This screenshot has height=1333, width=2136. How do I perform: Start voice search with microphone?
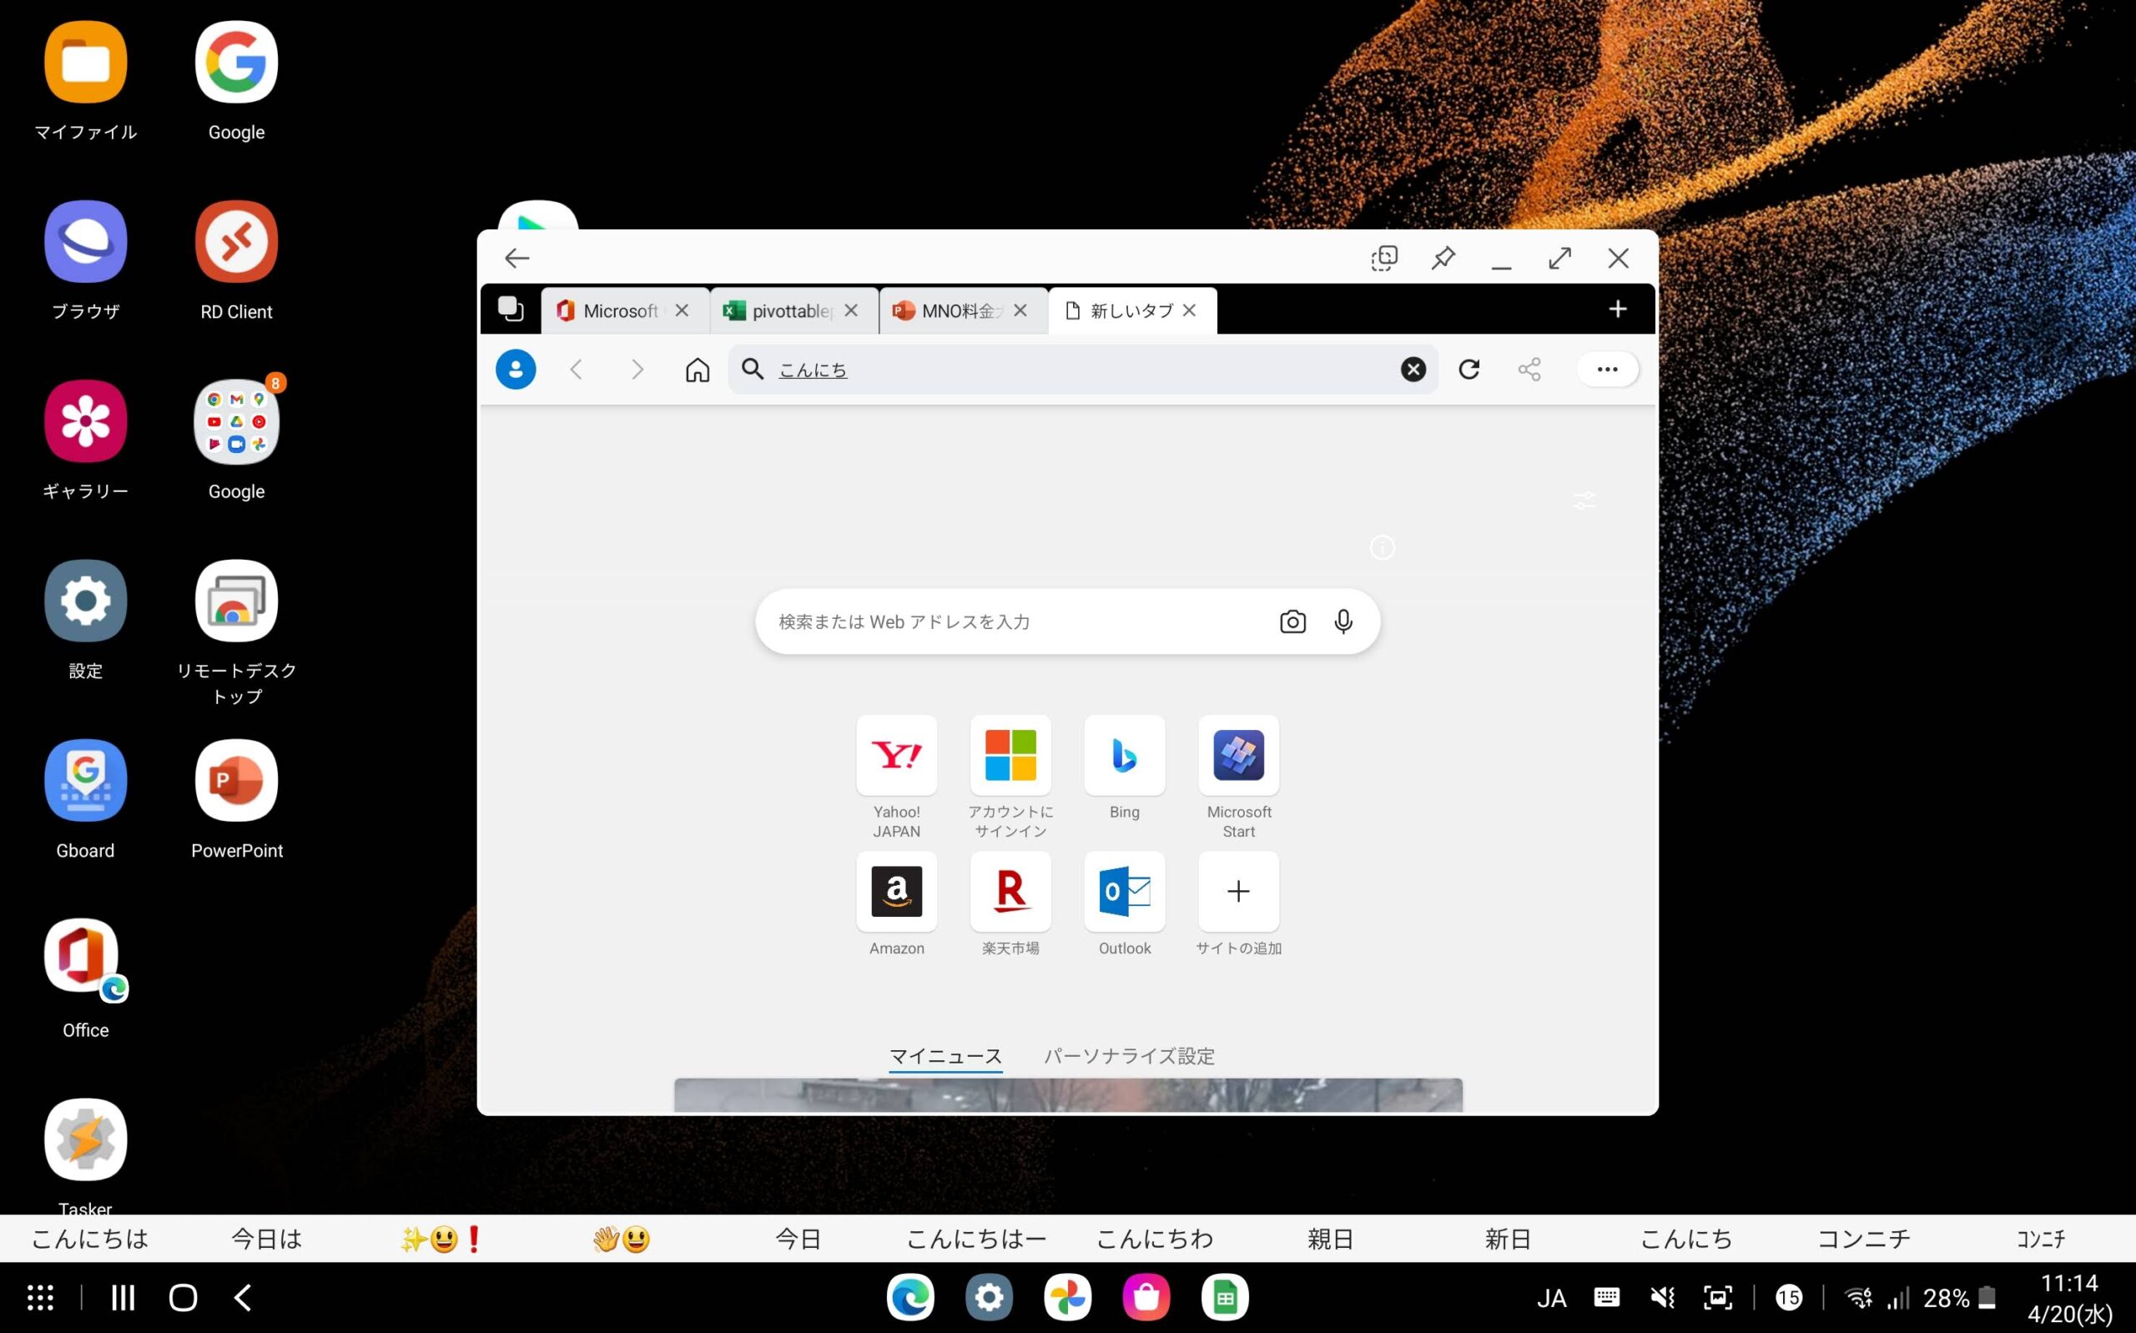1343,621
